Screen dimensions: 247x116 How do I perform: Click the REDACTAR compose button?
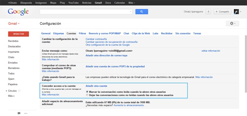19,34
